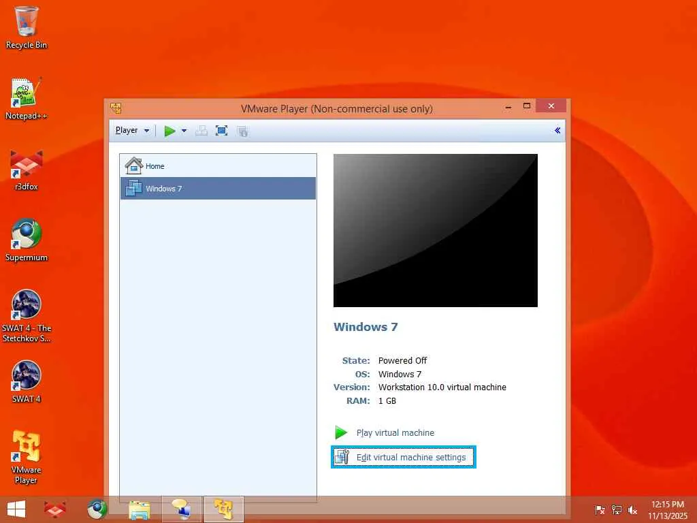Expand the power options arrow beside play
The image size is (697, 523).
pyautogui.click(x=184, y=131)
